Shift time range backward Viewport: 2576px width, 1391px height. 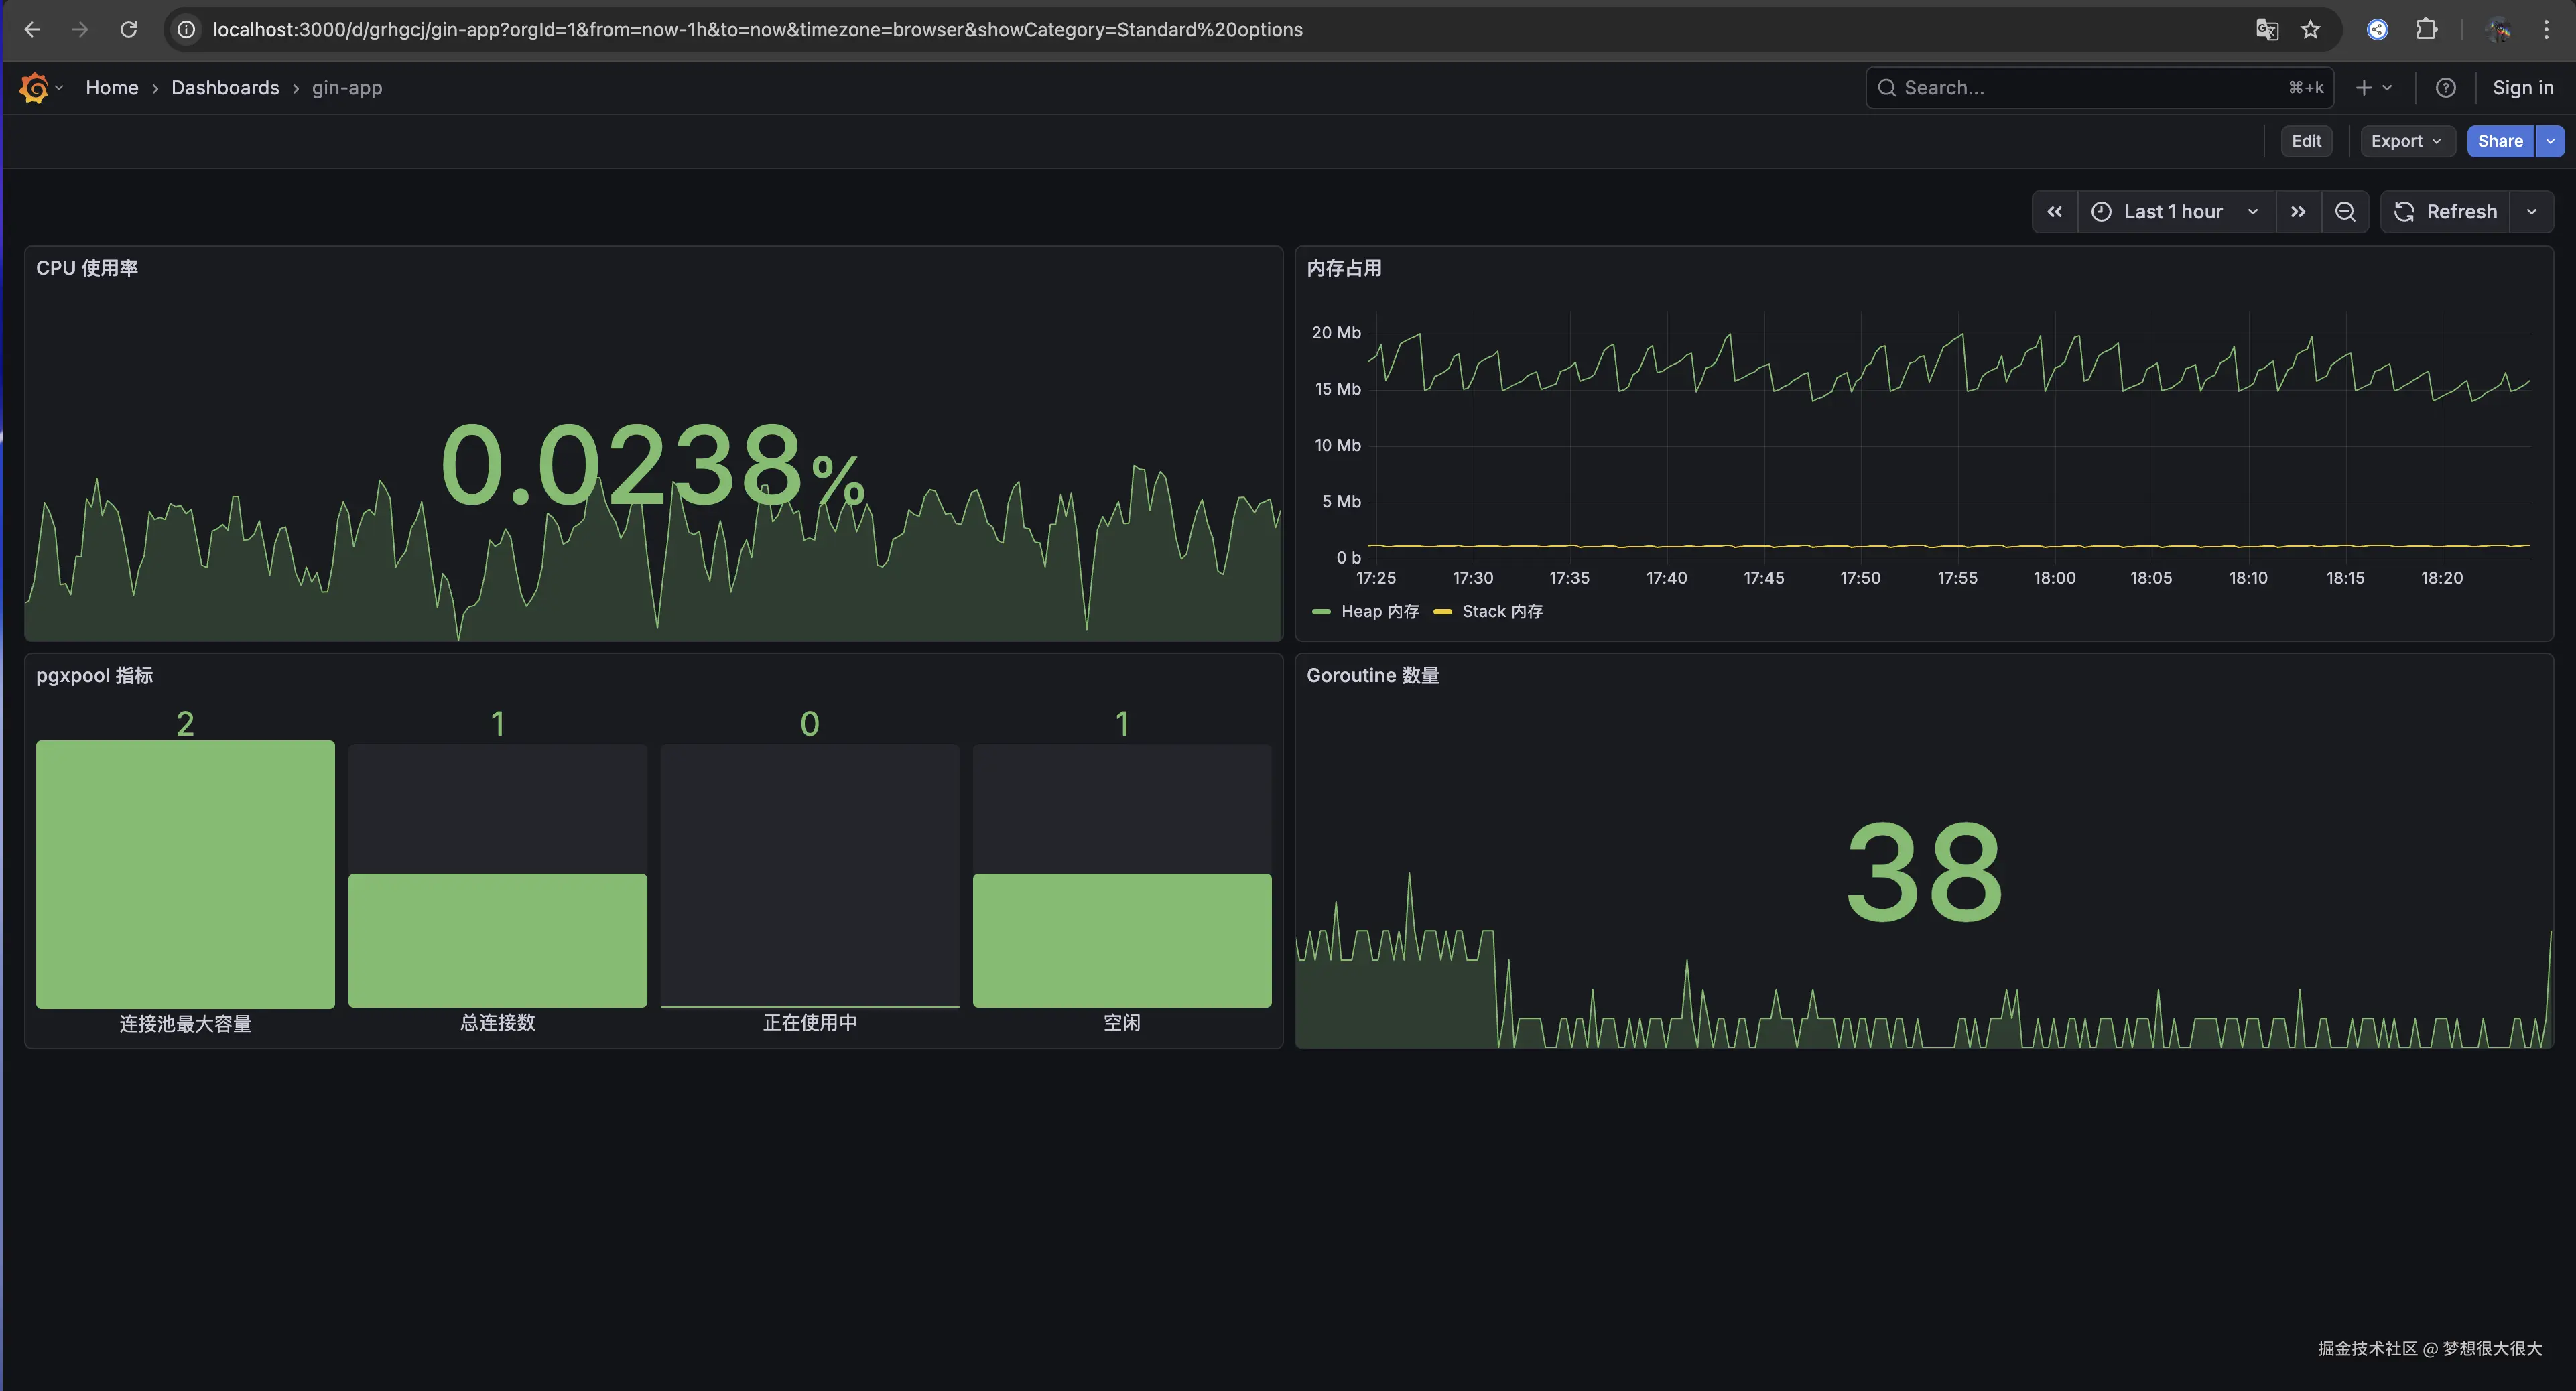[x=2054, y=212]
